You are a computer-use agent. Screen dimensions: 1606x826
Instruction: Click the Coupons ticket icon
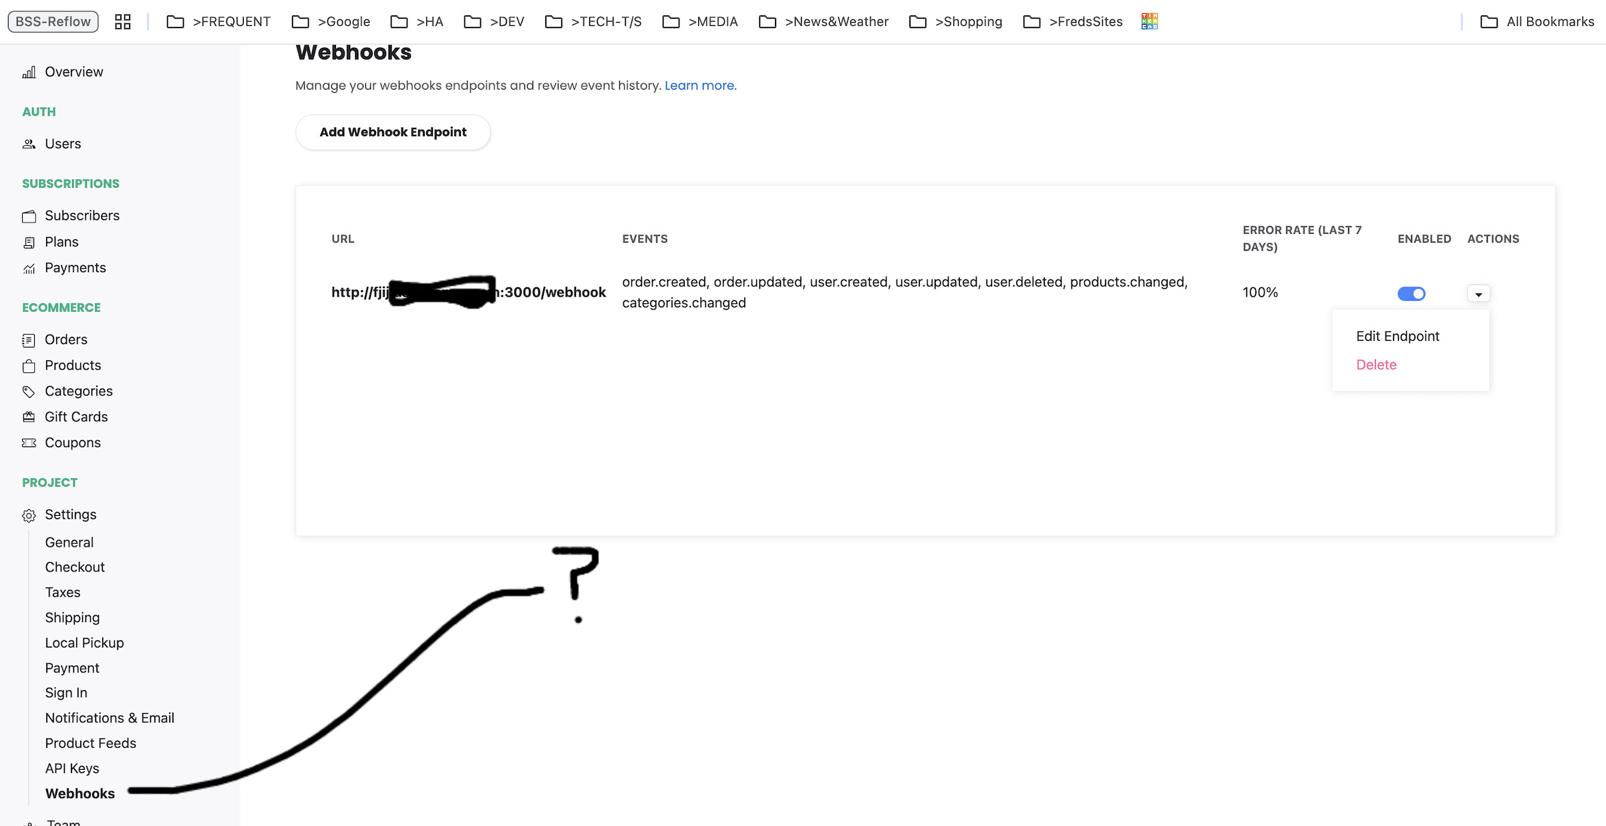coord(29,443)
